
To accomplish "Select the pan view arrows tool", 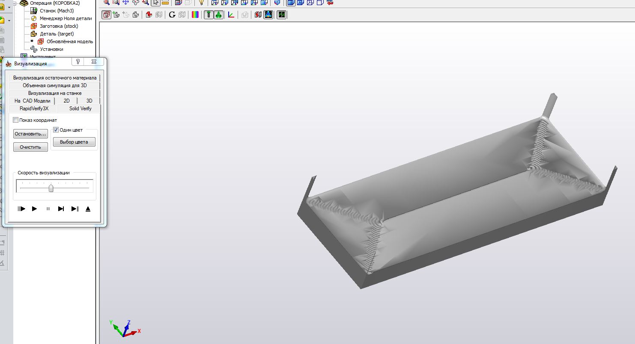I will [x=125, y=2].
